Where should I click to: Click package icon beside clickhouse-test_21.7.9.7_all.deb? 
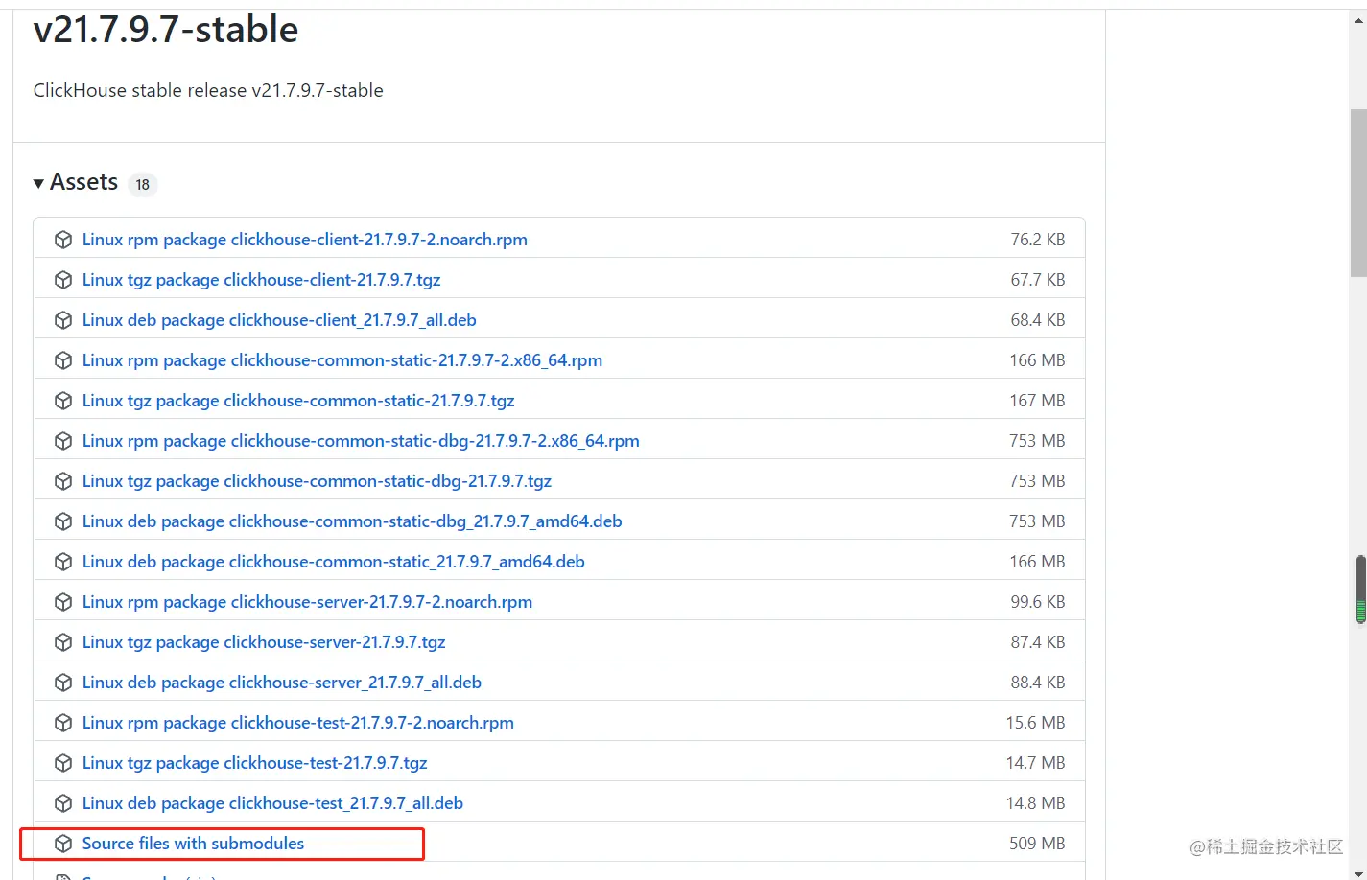click(63, 803)
